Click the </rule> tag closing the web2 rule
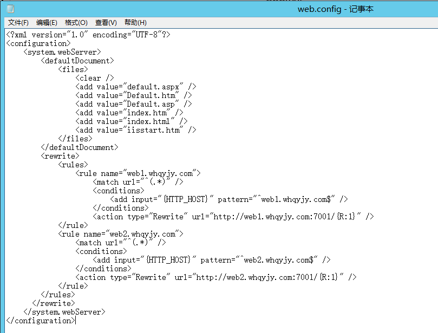The image size is (438, 333). pyautogui.click(x=73, y=286)
